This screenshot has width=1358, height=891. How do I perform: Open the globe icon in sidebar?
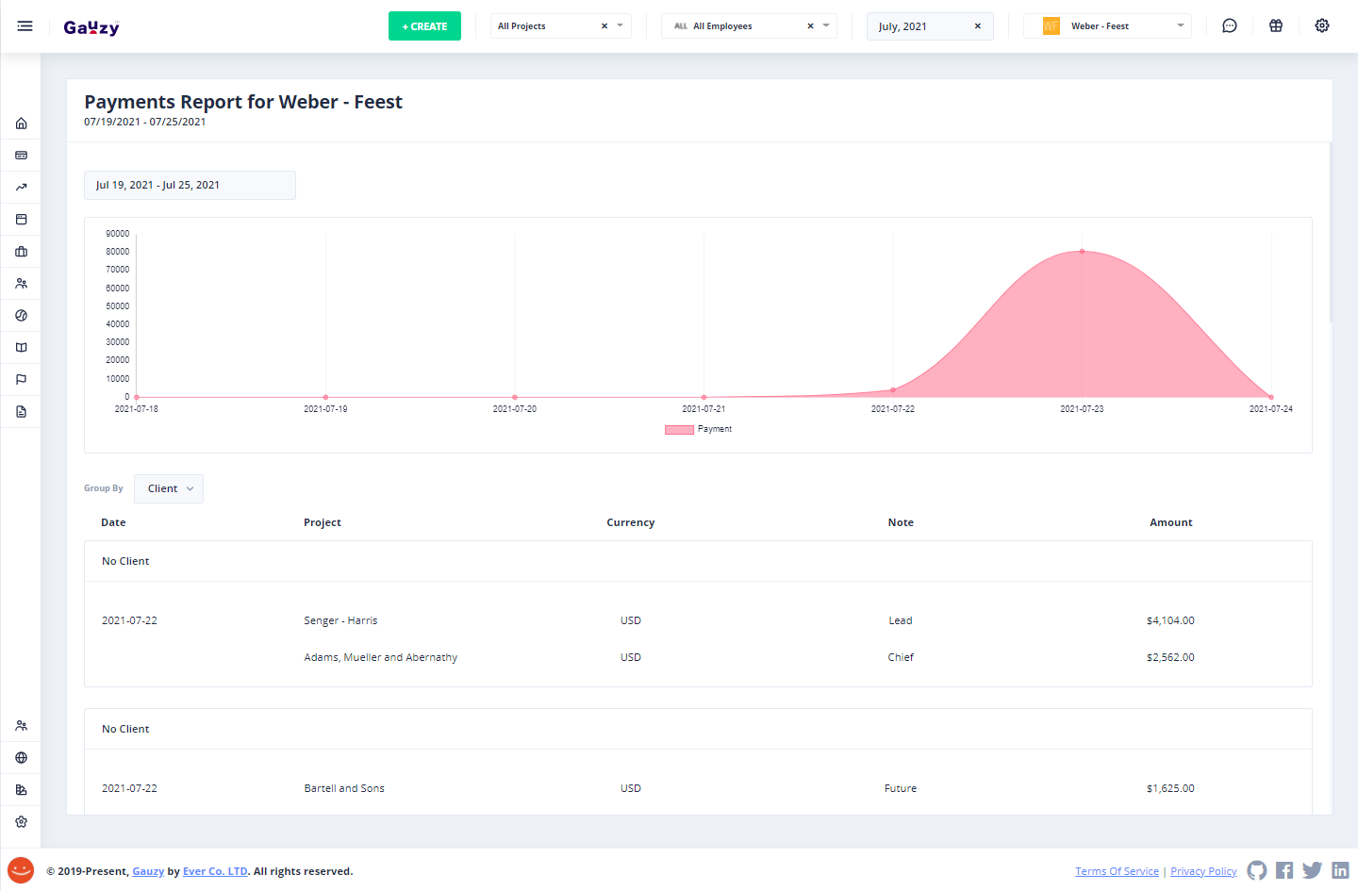21,758
